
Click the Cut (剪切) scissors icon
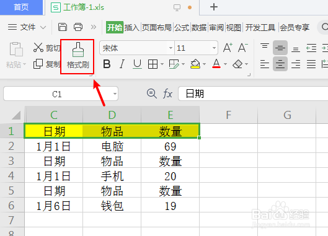(38, 48)
